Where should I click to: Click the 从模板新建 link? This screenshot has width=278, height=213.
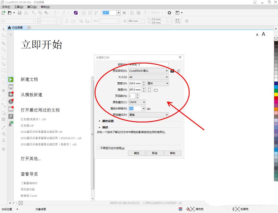[32, 95]
